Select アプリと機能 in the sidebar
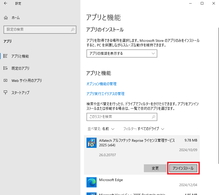The width and height of the screenshot is (219, 195). point(20,56)
